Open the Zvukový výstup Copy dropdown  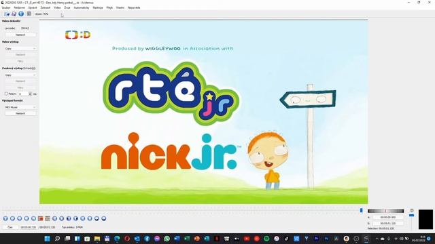(20, 75)
